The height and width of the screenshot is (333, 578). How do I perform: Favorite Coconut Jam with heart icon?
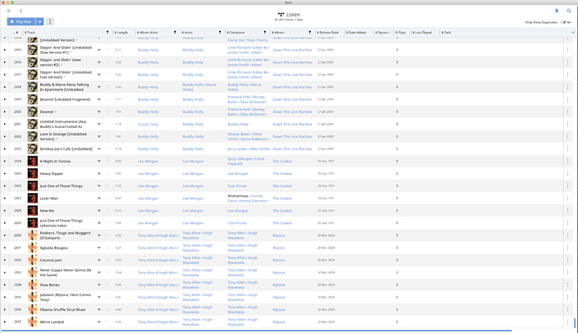(x=107, y=260)
